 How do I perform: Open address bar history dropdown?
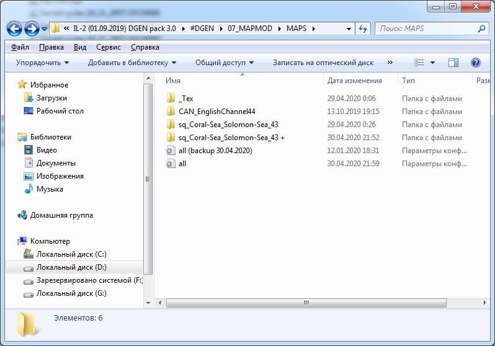(x=349, y=29)
